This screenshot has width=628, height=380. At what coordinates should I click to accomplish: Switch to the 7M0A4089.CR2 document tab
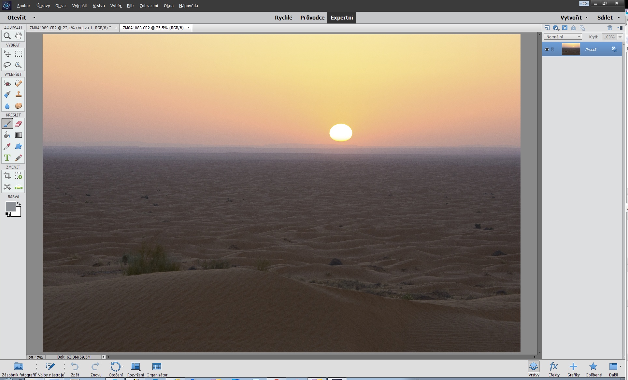coord(70,28)
